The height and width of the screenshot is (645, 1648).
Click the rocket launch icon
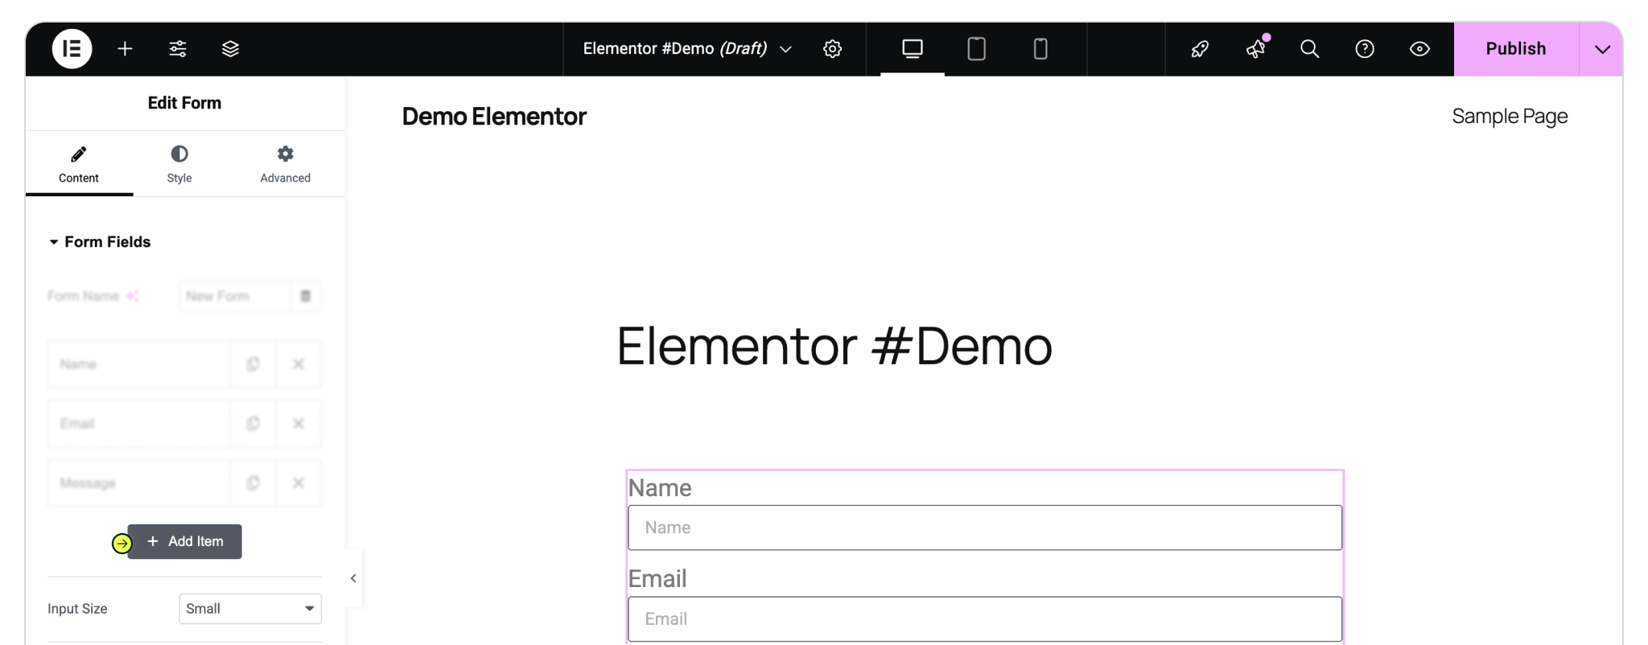point(1200,49)
